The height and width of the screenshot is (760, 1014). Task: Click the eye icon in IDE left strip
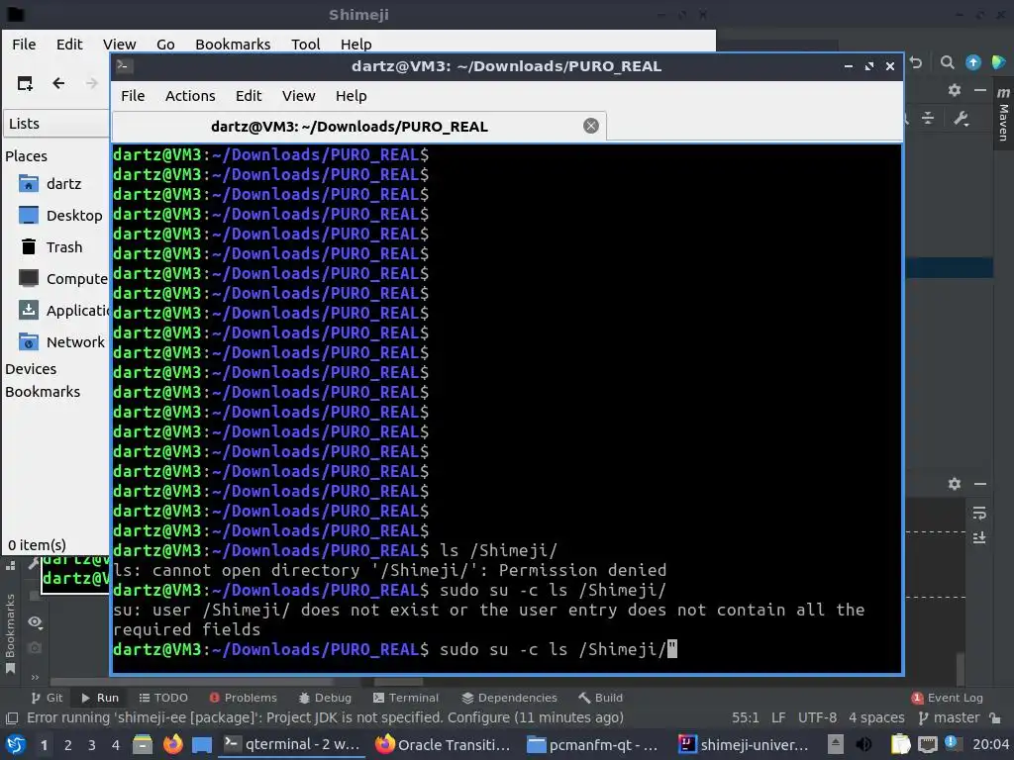tap(35, 621)
